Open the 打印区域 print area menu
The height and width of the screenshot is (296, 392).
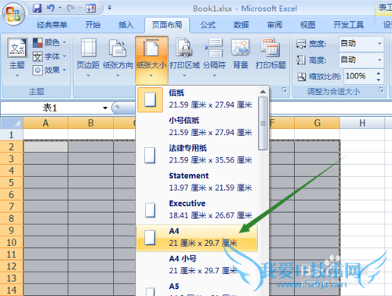(x=184, y=58)
